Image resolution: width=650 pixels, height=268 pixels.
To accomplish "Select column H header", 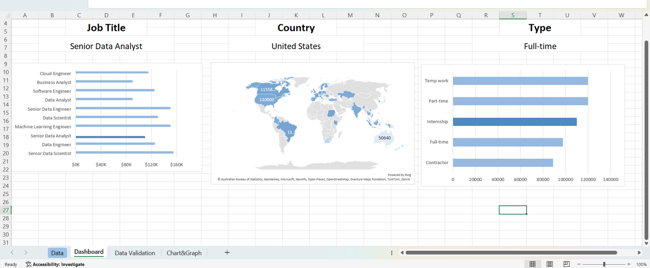I will pyautogui.click(x=214, y=16).
